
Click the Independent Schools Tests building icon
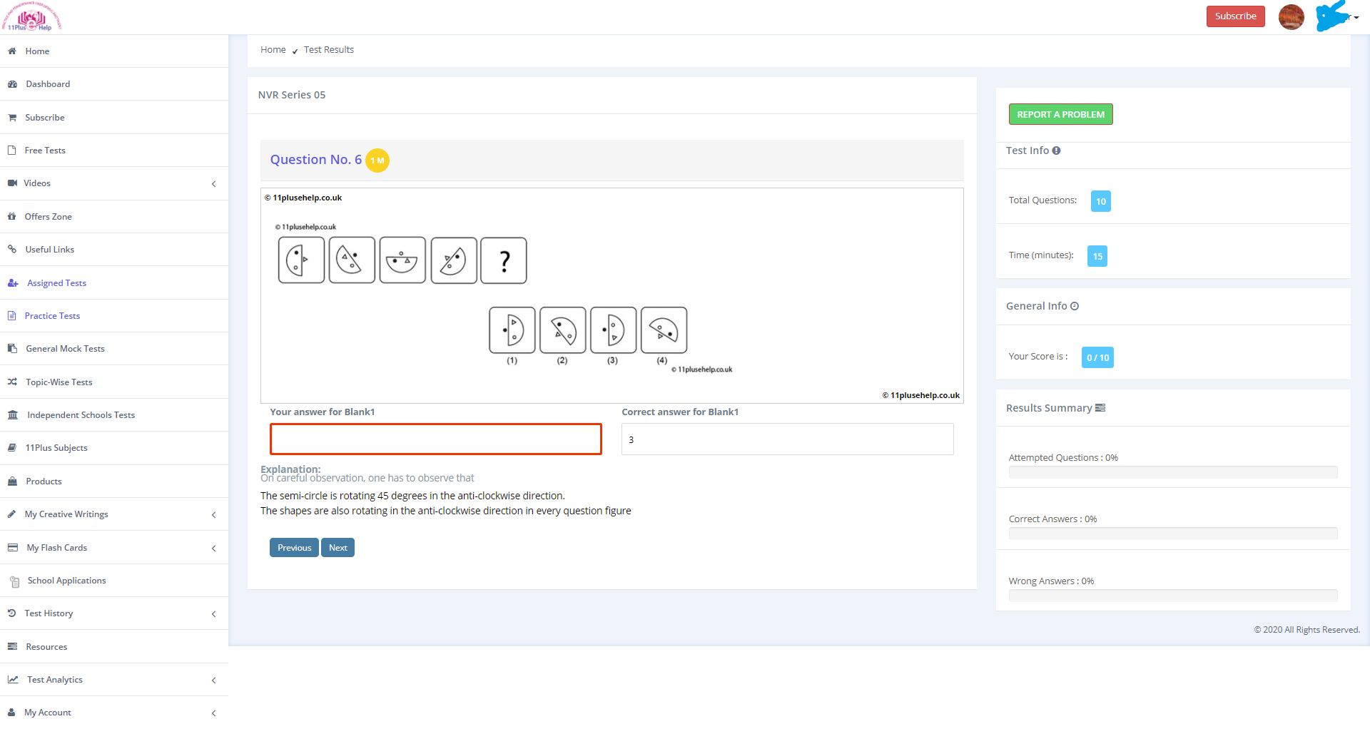coord(13,415)
